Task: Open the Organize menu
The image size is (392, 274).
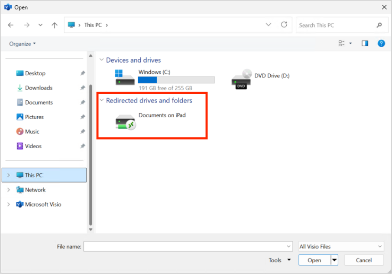Action: pyautogui.click(x=23, y=44)
